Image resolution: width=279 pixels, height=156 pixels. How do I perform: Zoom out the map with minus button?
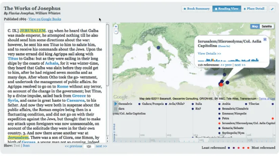[x=116, y=31]
